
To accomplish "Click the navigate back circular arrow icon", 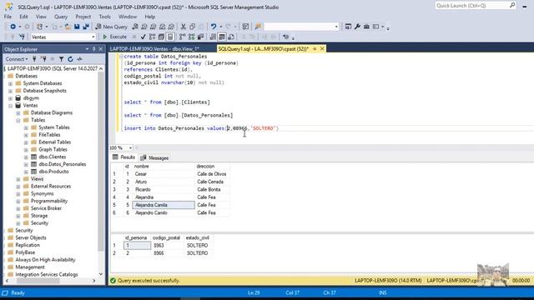I will [13, 27].
